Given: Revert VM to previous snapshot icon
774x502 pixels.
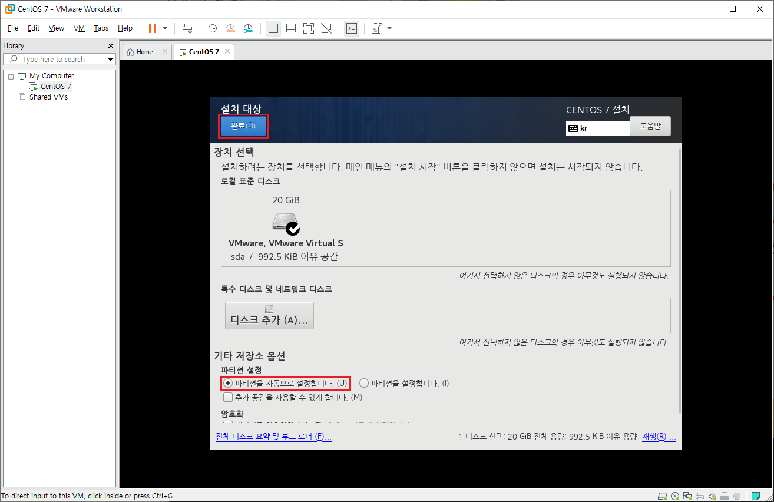Looking at the screenshot, I should pyautogui.click(x=230, y=28).
